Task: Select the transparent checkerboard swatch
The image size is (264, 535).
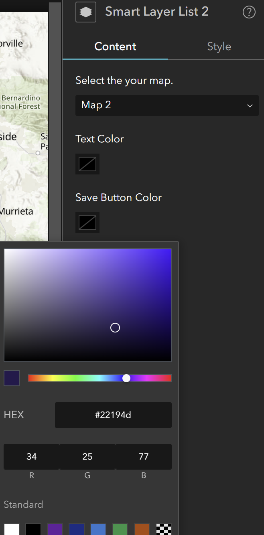Action: click(164, 529)
